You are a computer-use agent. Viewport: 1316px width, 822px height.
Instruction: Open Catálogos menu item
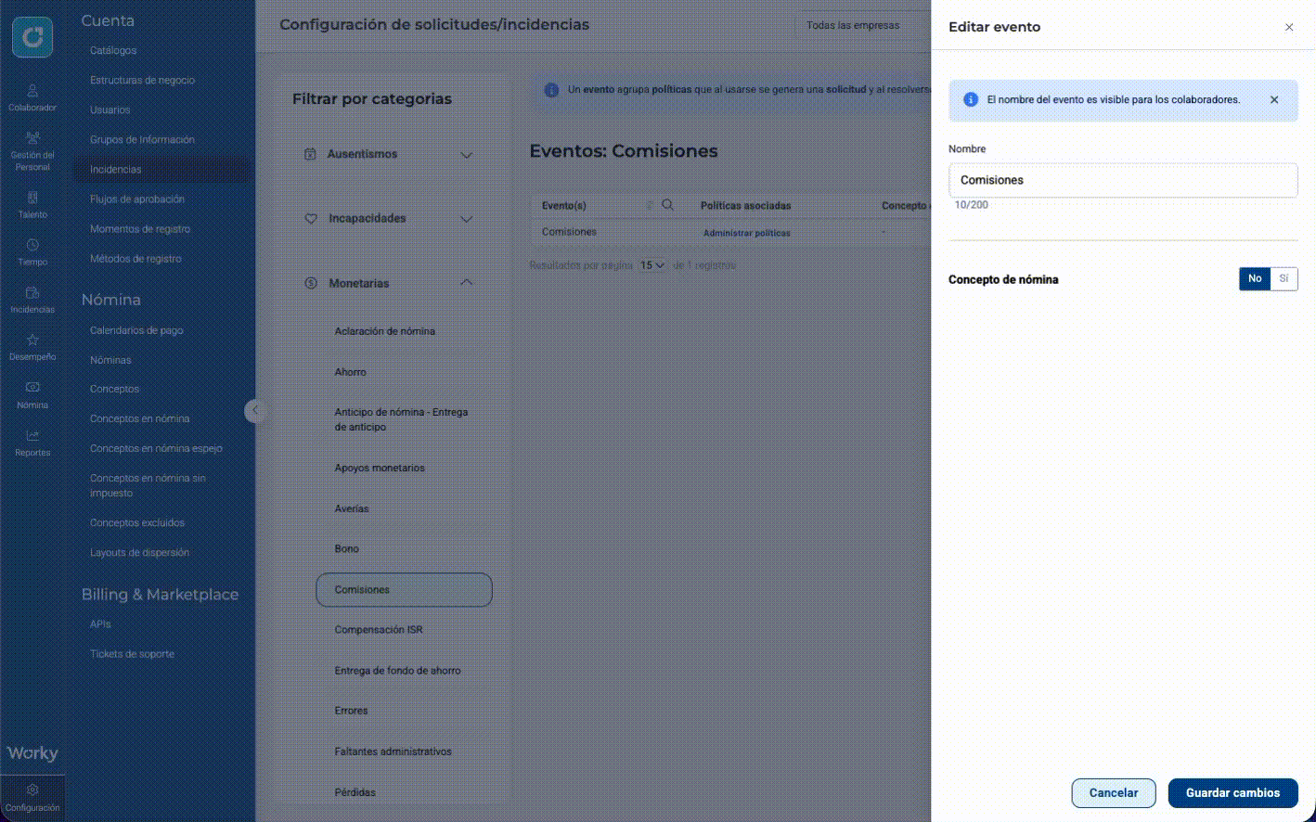[x=113, y=50]
